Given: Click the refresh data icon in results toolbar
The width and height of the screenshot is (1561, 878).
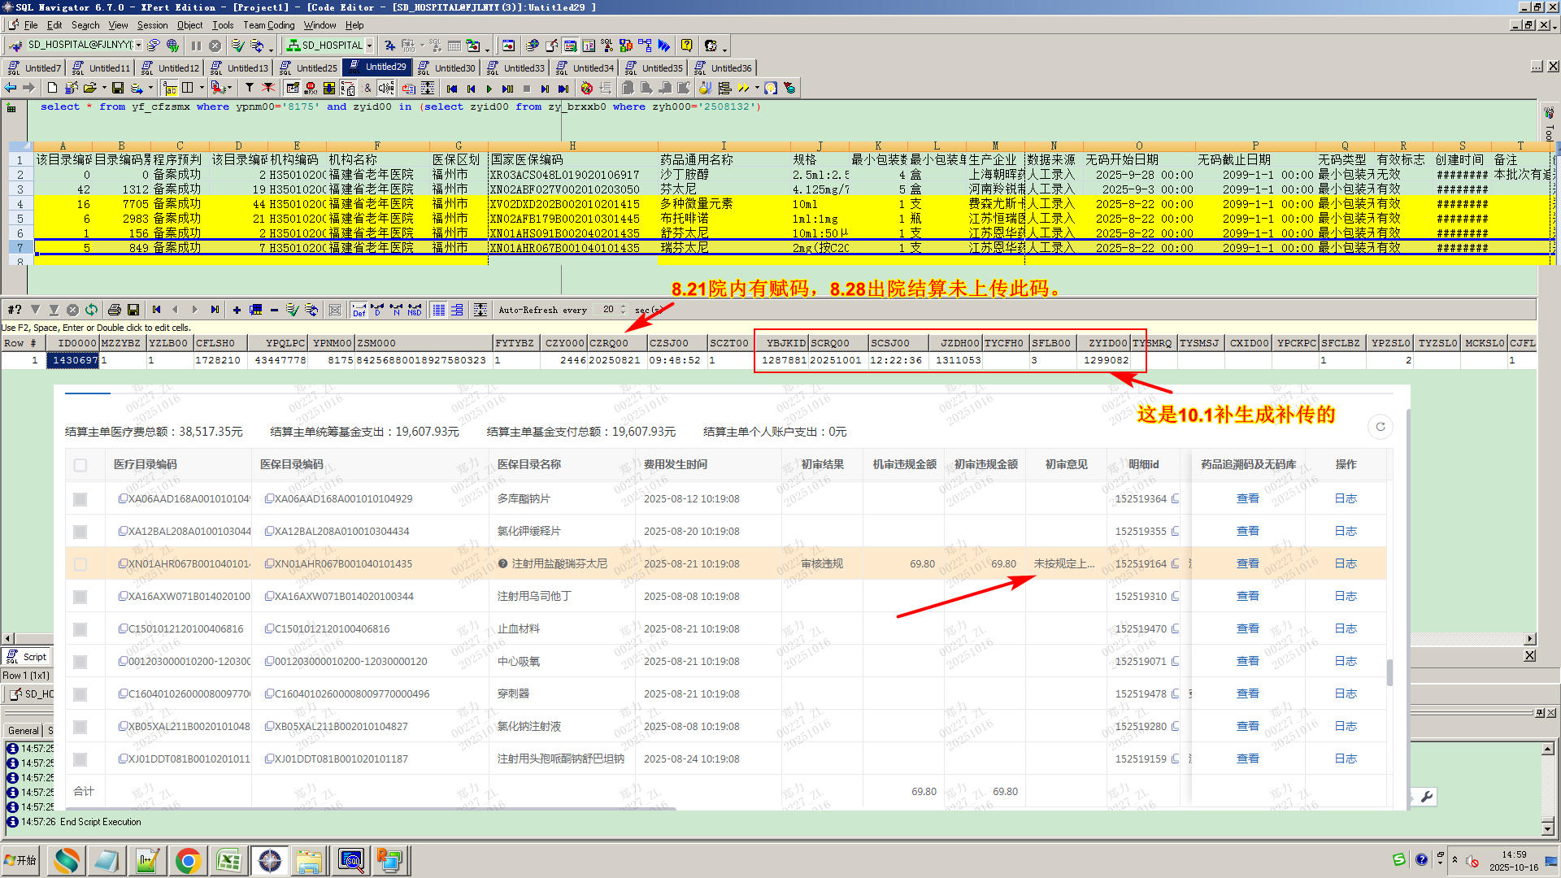Looking at the screenshot, I should point(92,310).
